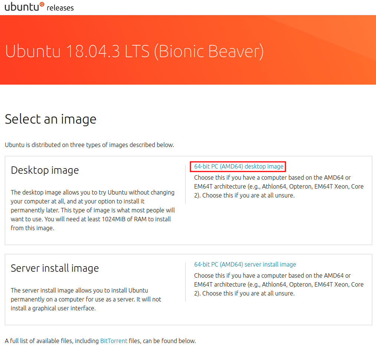Open the 64-bit PC (AMD64) desktop image link

click(x=239, y=166)
